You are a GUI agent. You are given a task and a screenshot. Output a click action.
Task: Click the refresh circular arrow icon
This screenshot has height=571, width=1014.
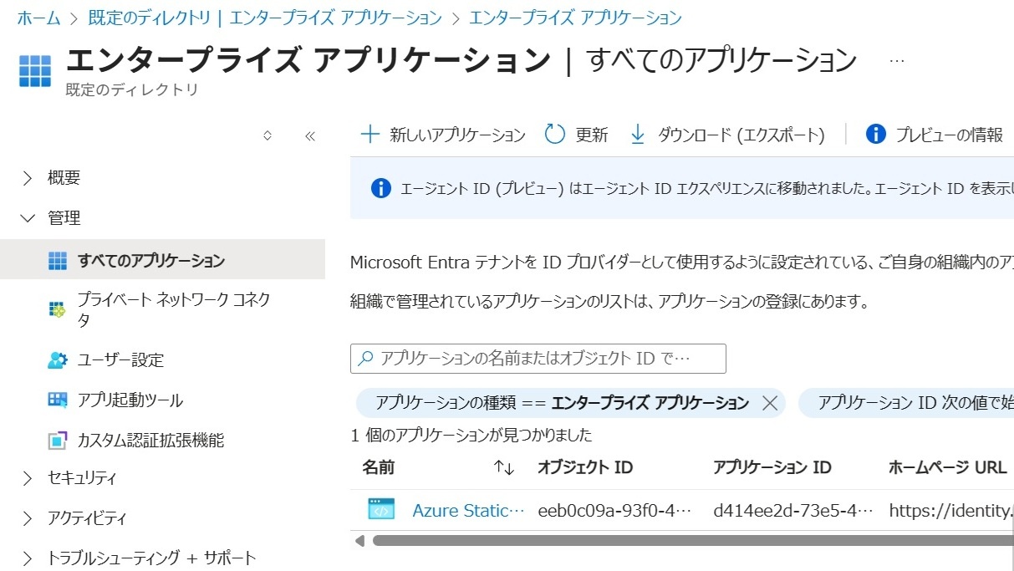pyautogui.click(x=555, y=135)
